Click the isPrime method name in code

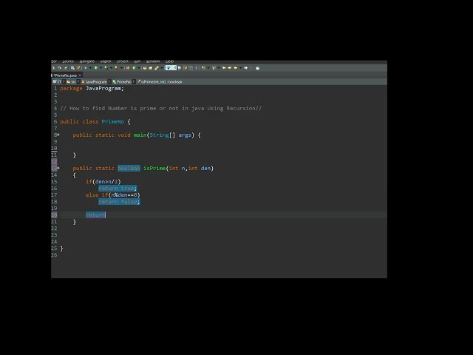(154, 168)
